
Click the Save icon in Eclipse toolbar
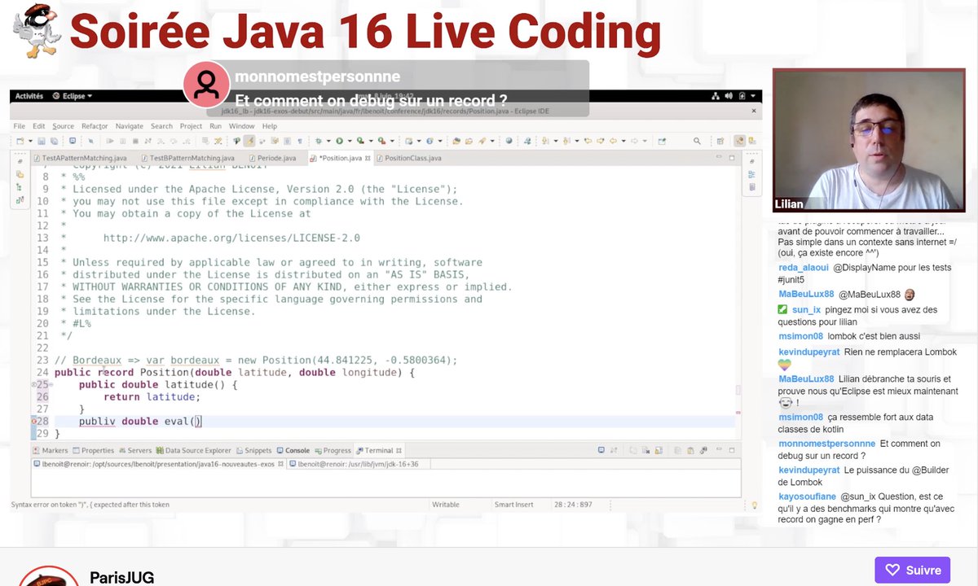pos(42,141)
